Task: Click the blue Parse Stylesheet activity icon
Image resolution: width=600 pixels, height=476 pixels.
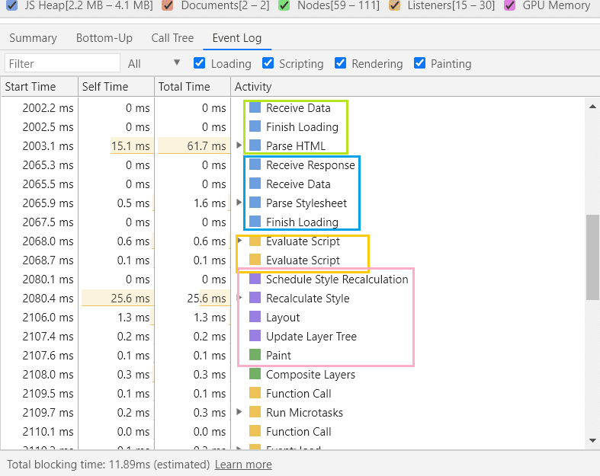Action: [255, 203]
